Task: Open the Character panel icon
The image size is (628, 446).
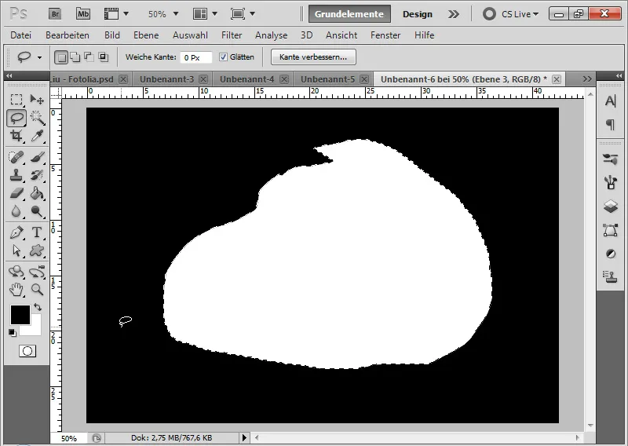Action: pyautogui.click(x=611, y=101)
